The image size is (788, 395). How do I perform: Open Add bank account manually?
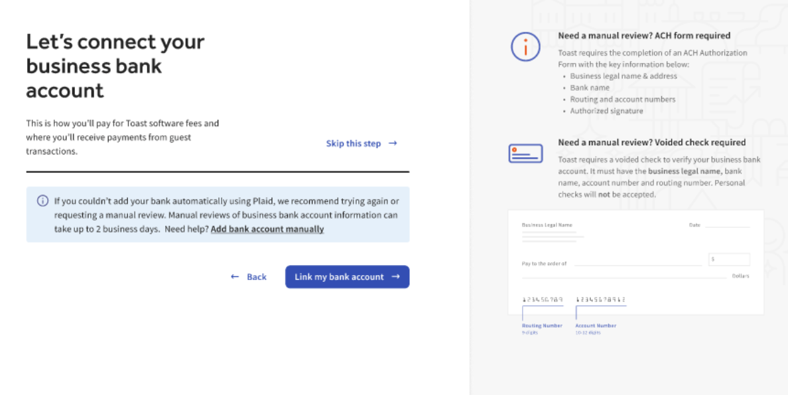(x=267, y=229)
